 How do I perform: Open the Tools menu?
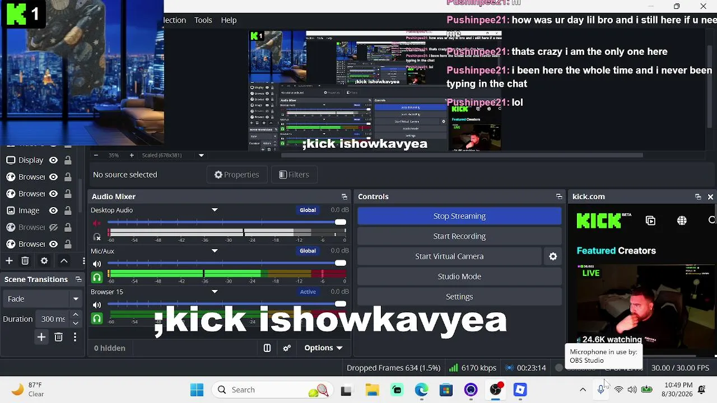(203, 20)
